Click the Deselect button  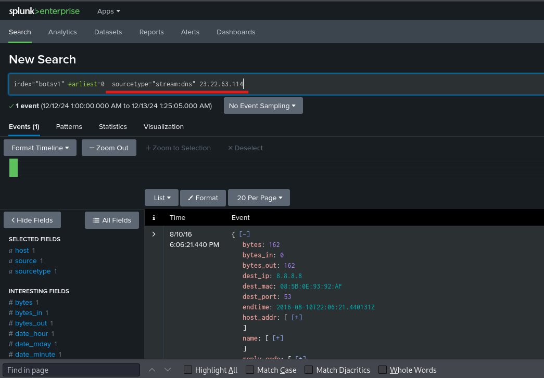[245, 148]
